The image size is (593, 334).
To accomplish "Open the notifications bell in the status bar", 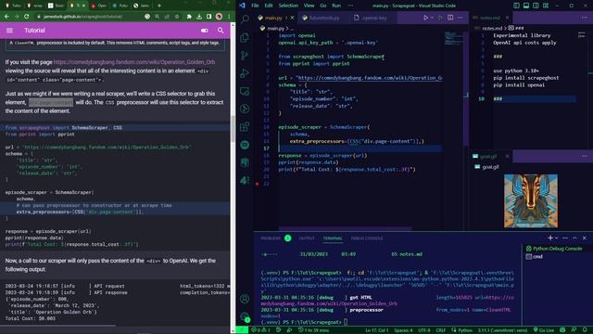I will point(585,330).
